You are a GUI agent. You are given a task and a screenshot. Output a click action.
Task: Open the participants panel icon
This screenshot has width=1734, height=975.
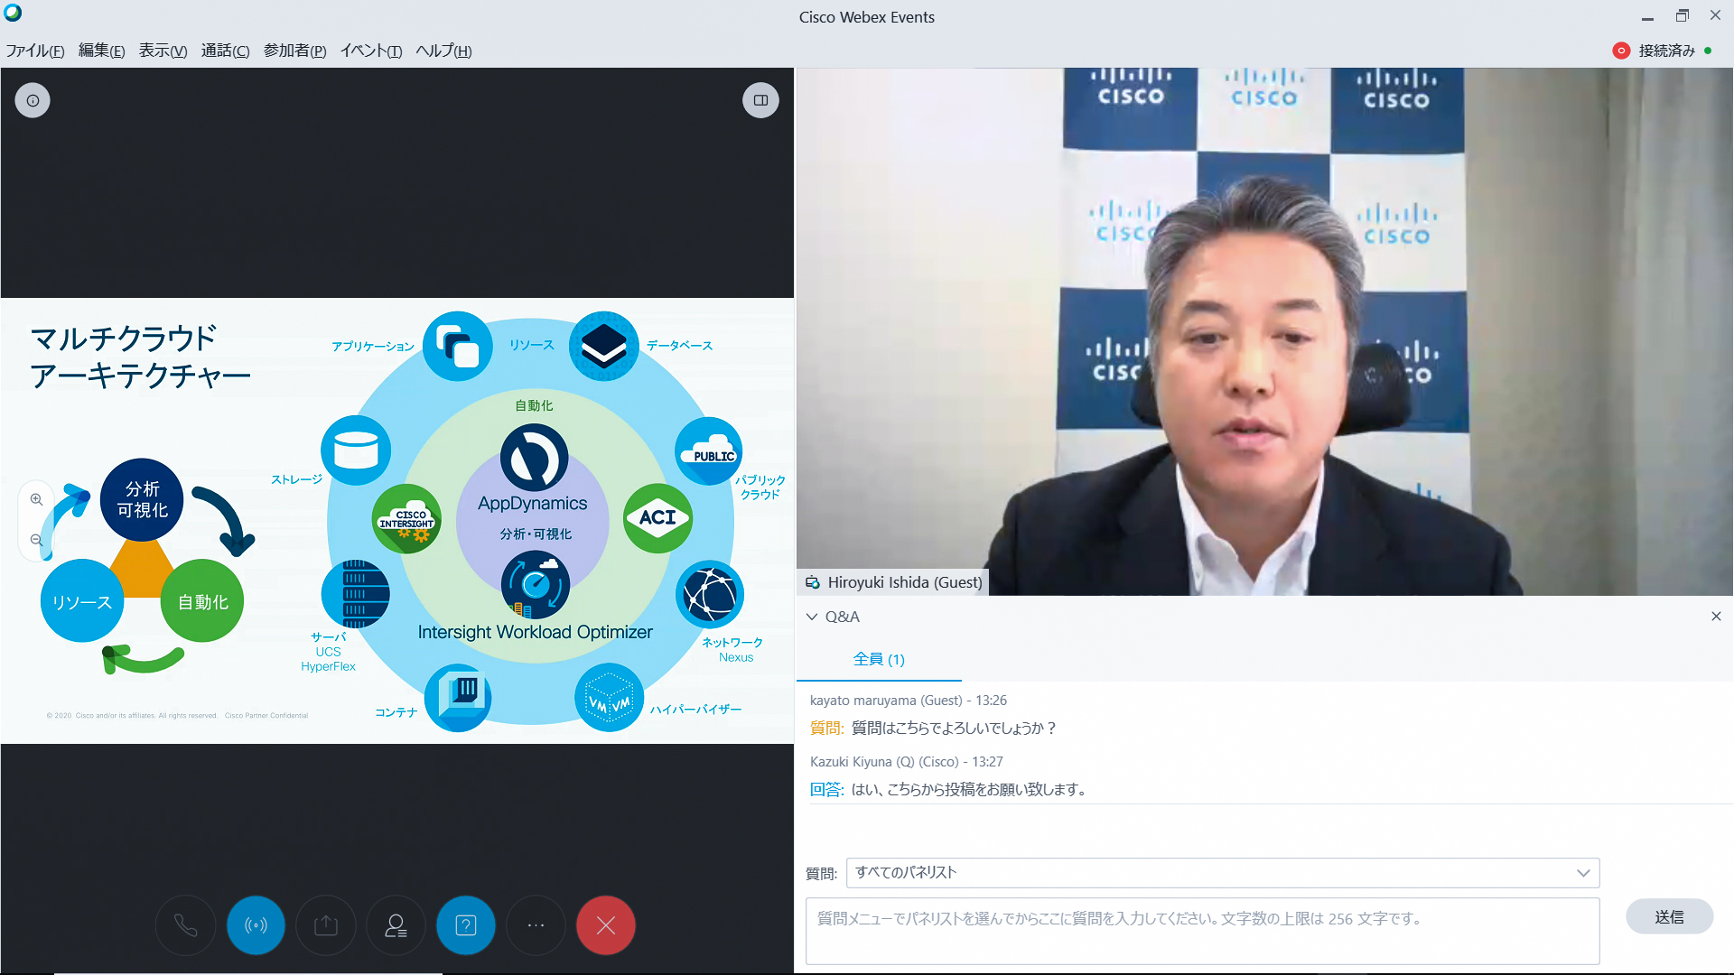click(396, 925)
